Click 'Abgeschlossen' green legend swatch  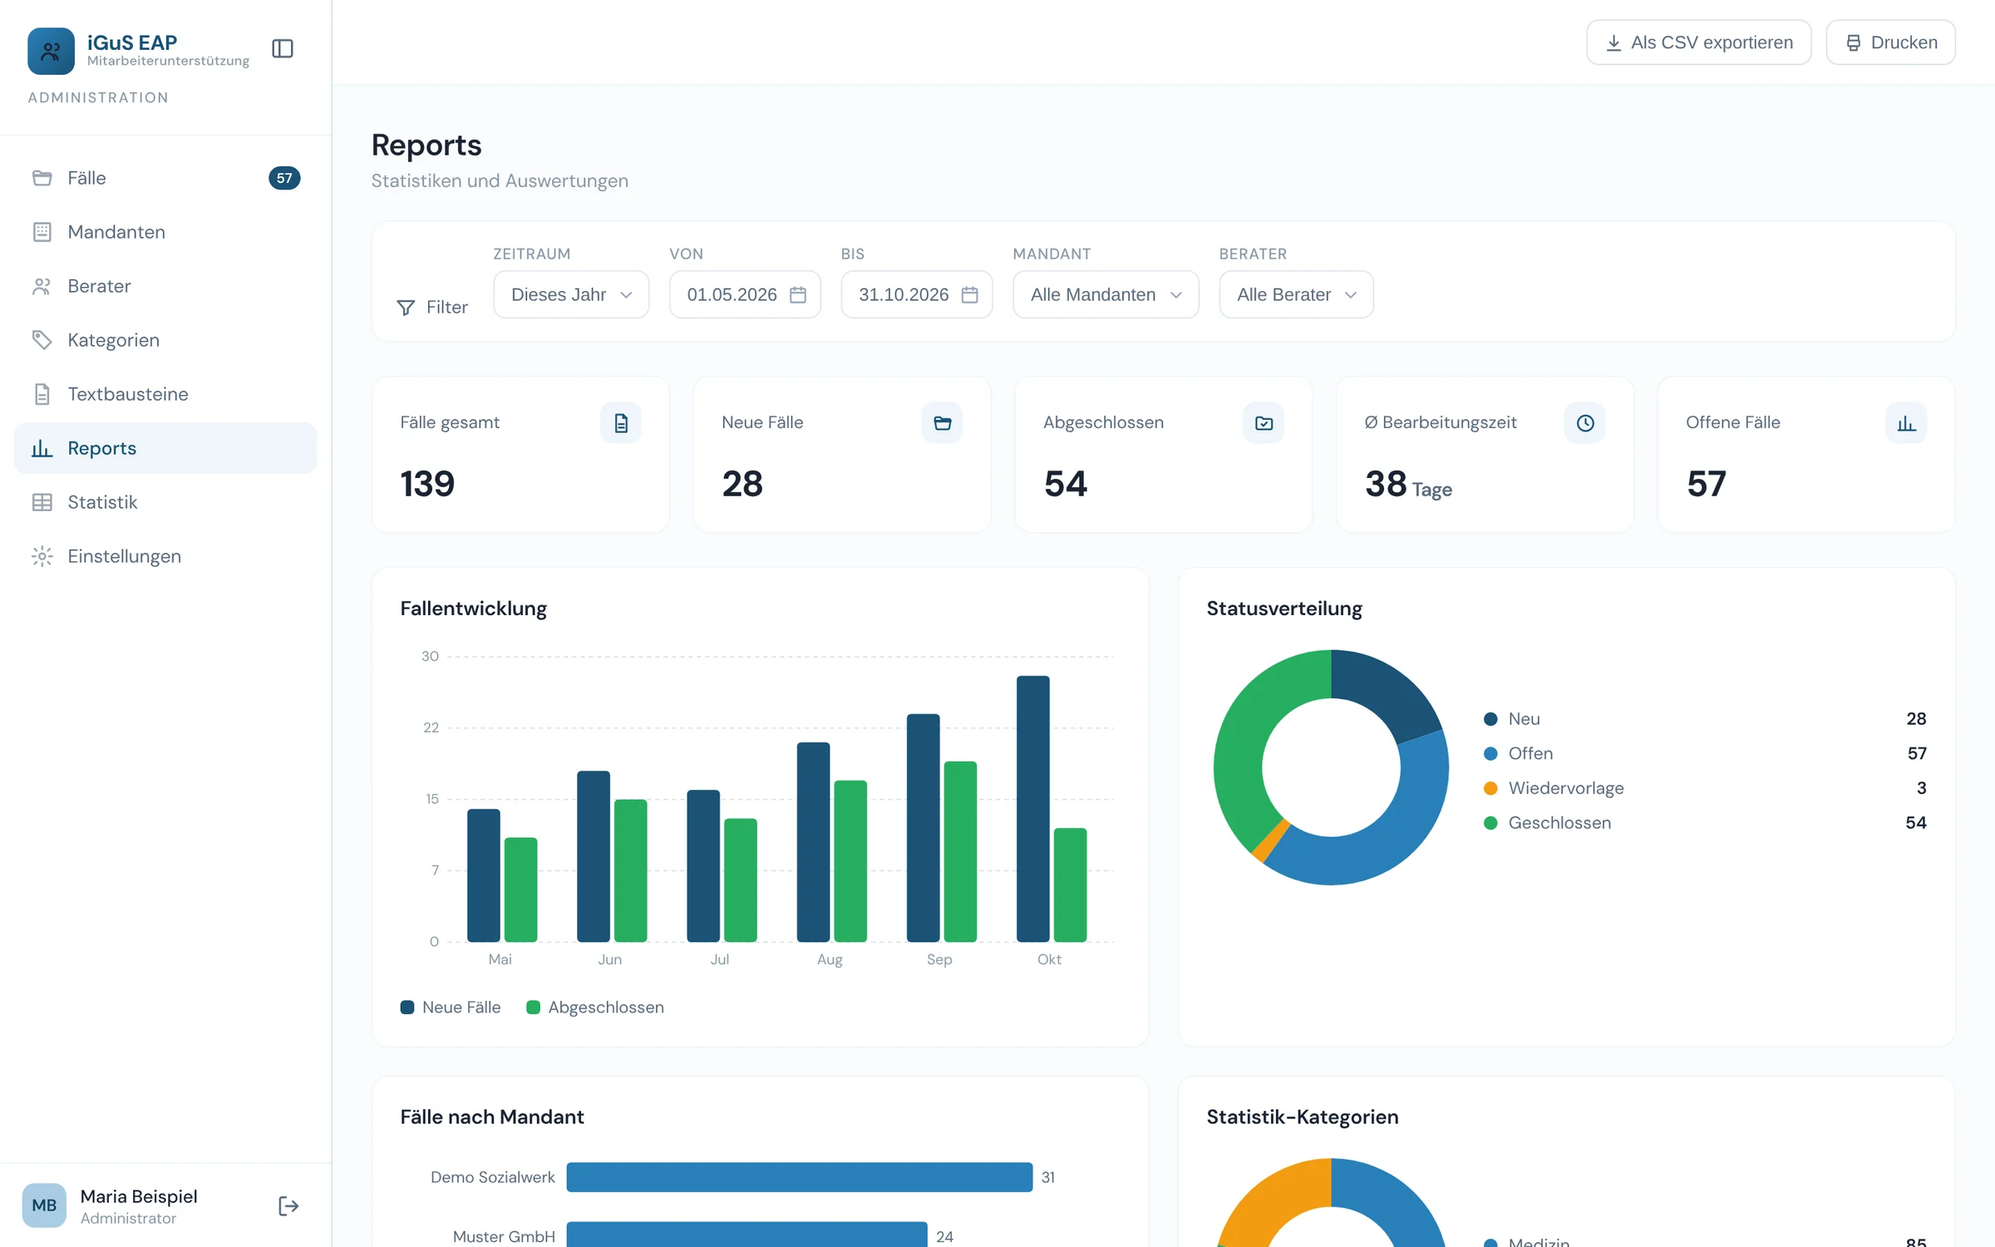click(x=534, y=1008)
